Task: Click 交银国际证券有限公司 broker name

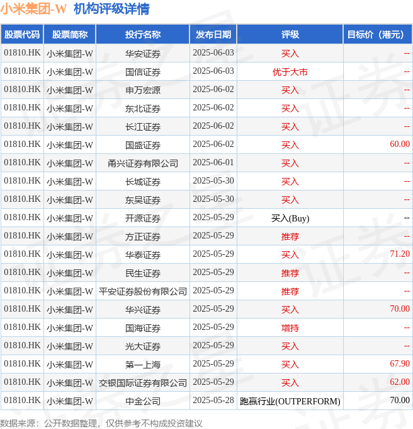Action: tap(143, 383)
